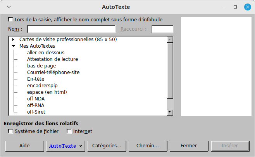Screen dimensions: 255x157
Task: Select the 'off-Siret' entry
Action: click(36, 112)
